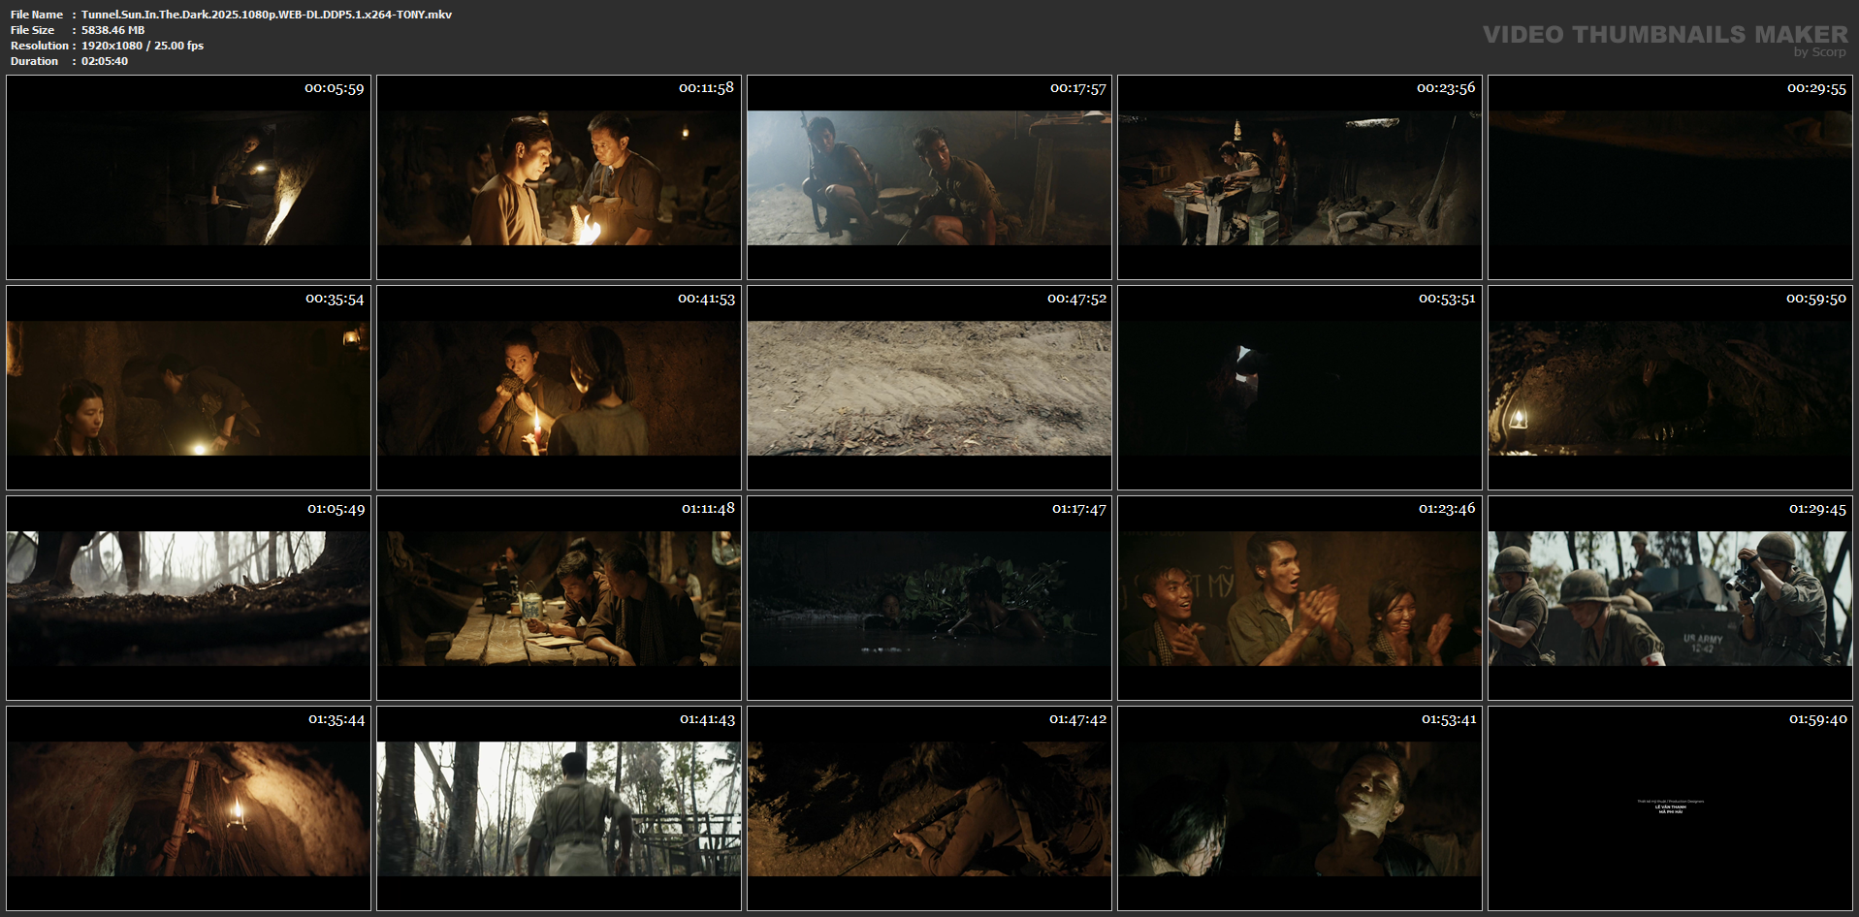Click the timestamp 01:59:40

[x=1817, y=719]
